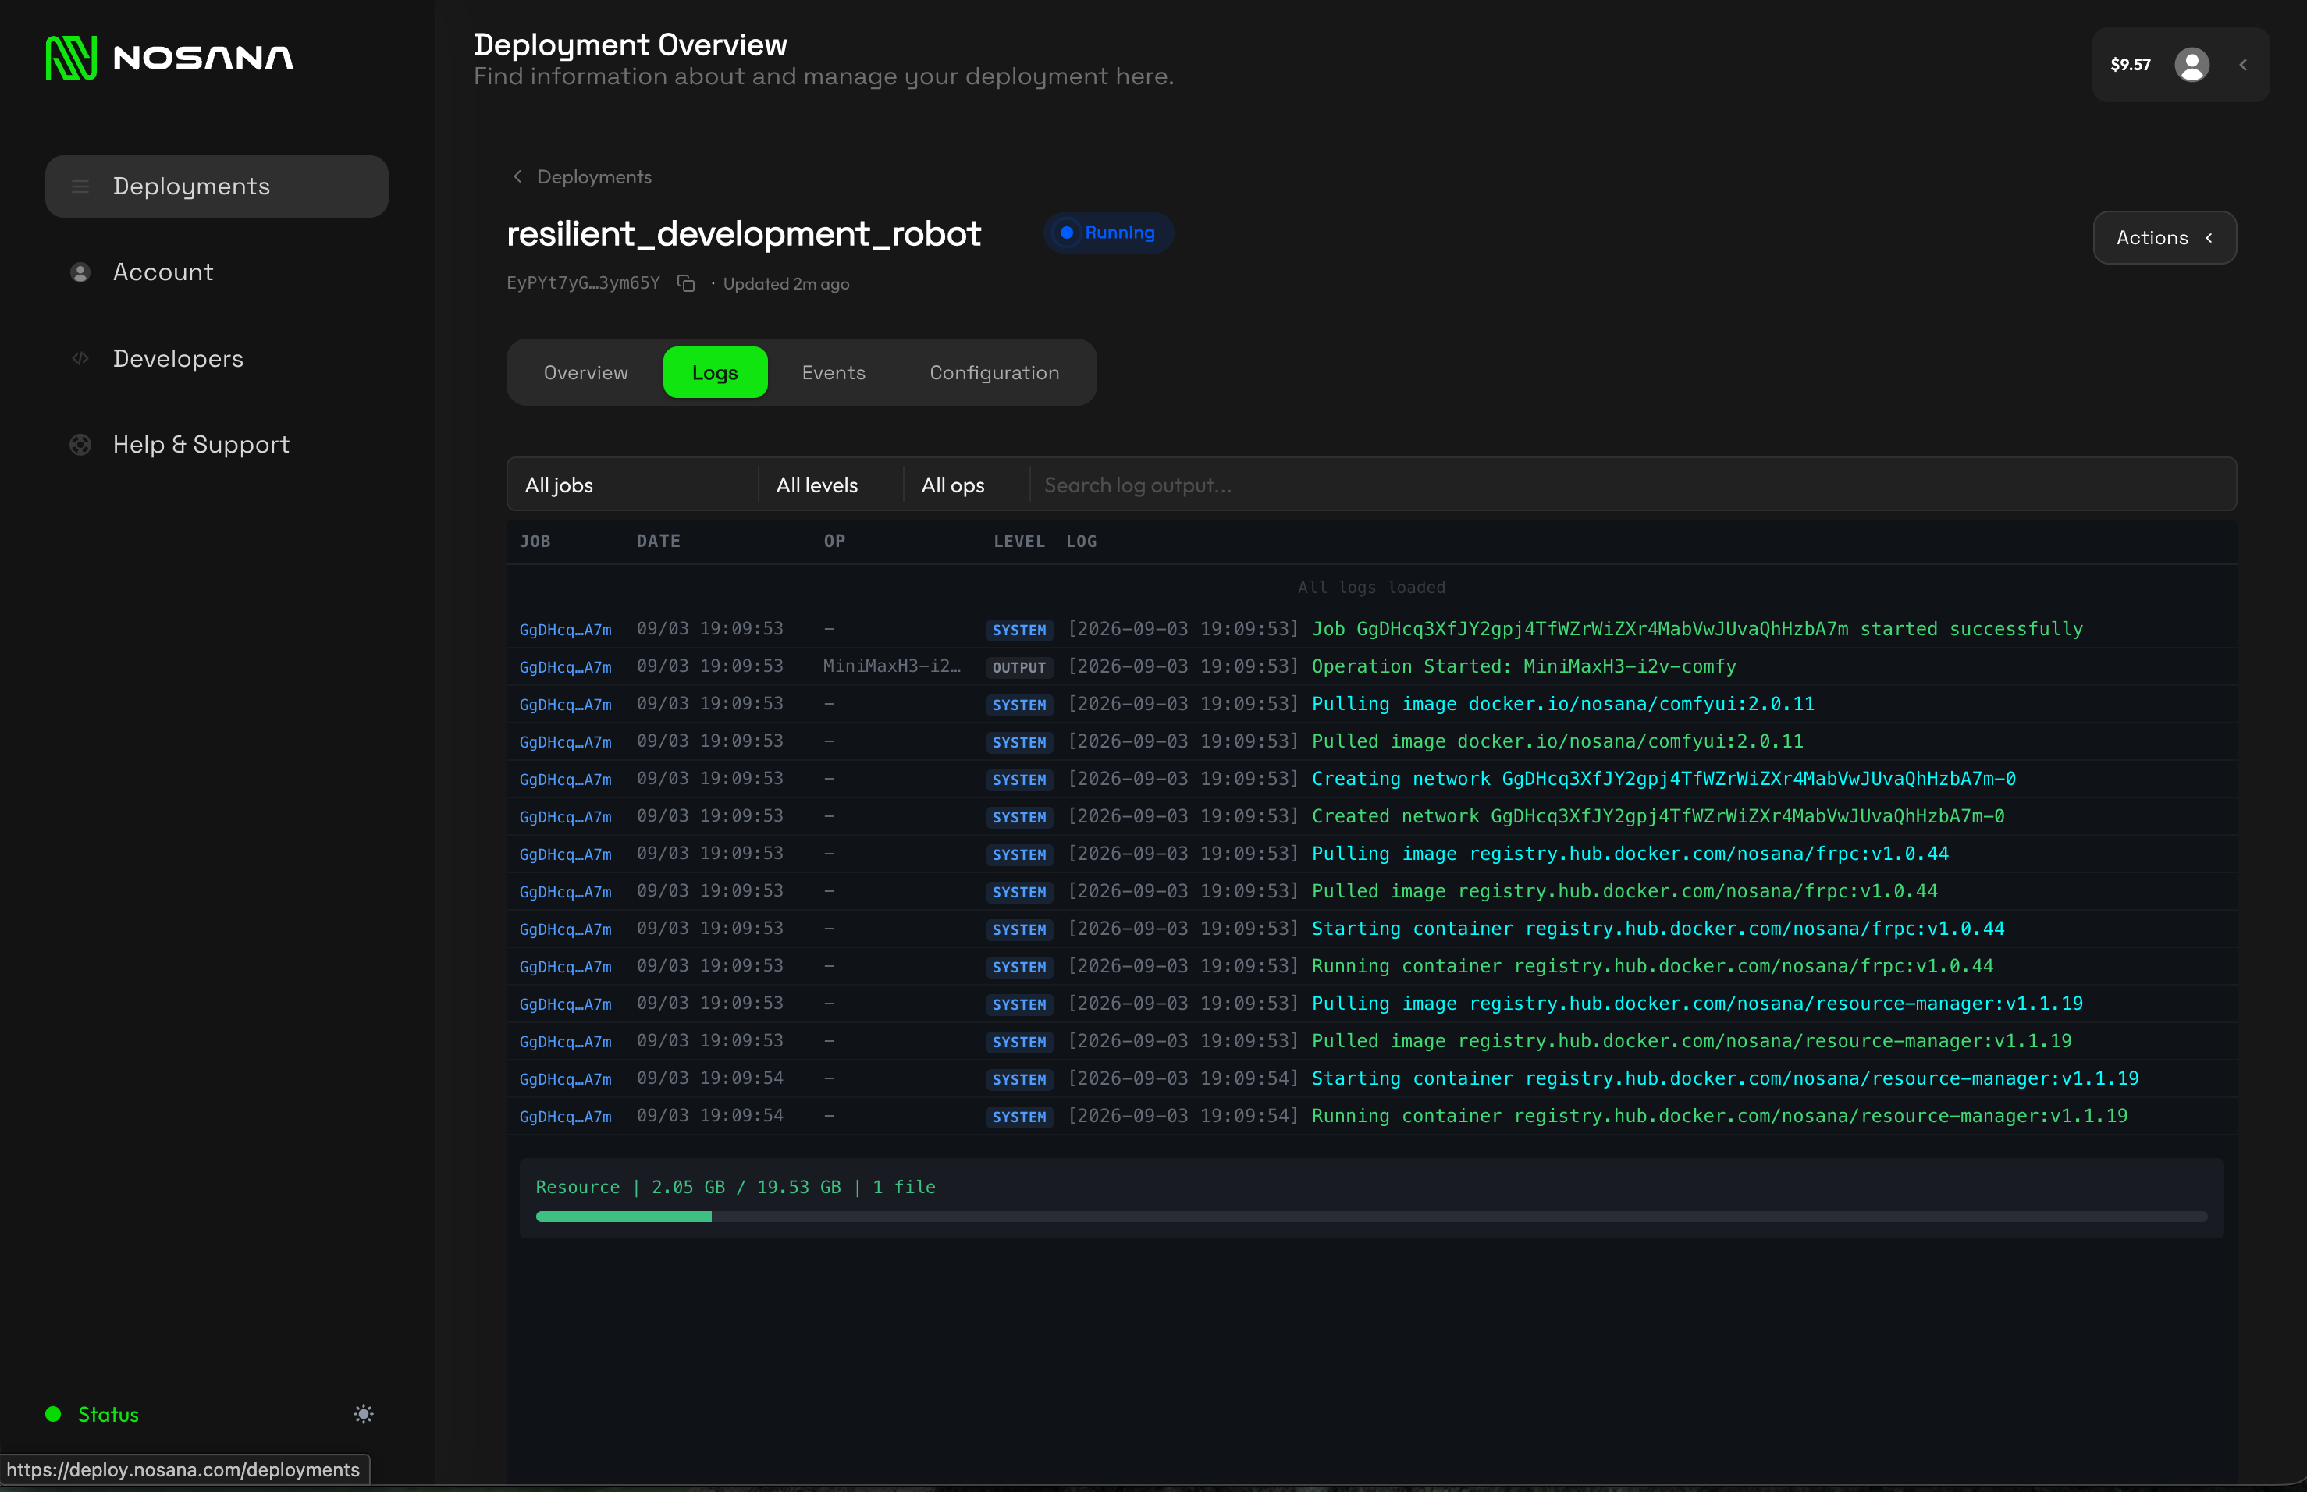The image size is (2307, 1492).
Task: Click the DATE column header
Action: coord(658,541)
